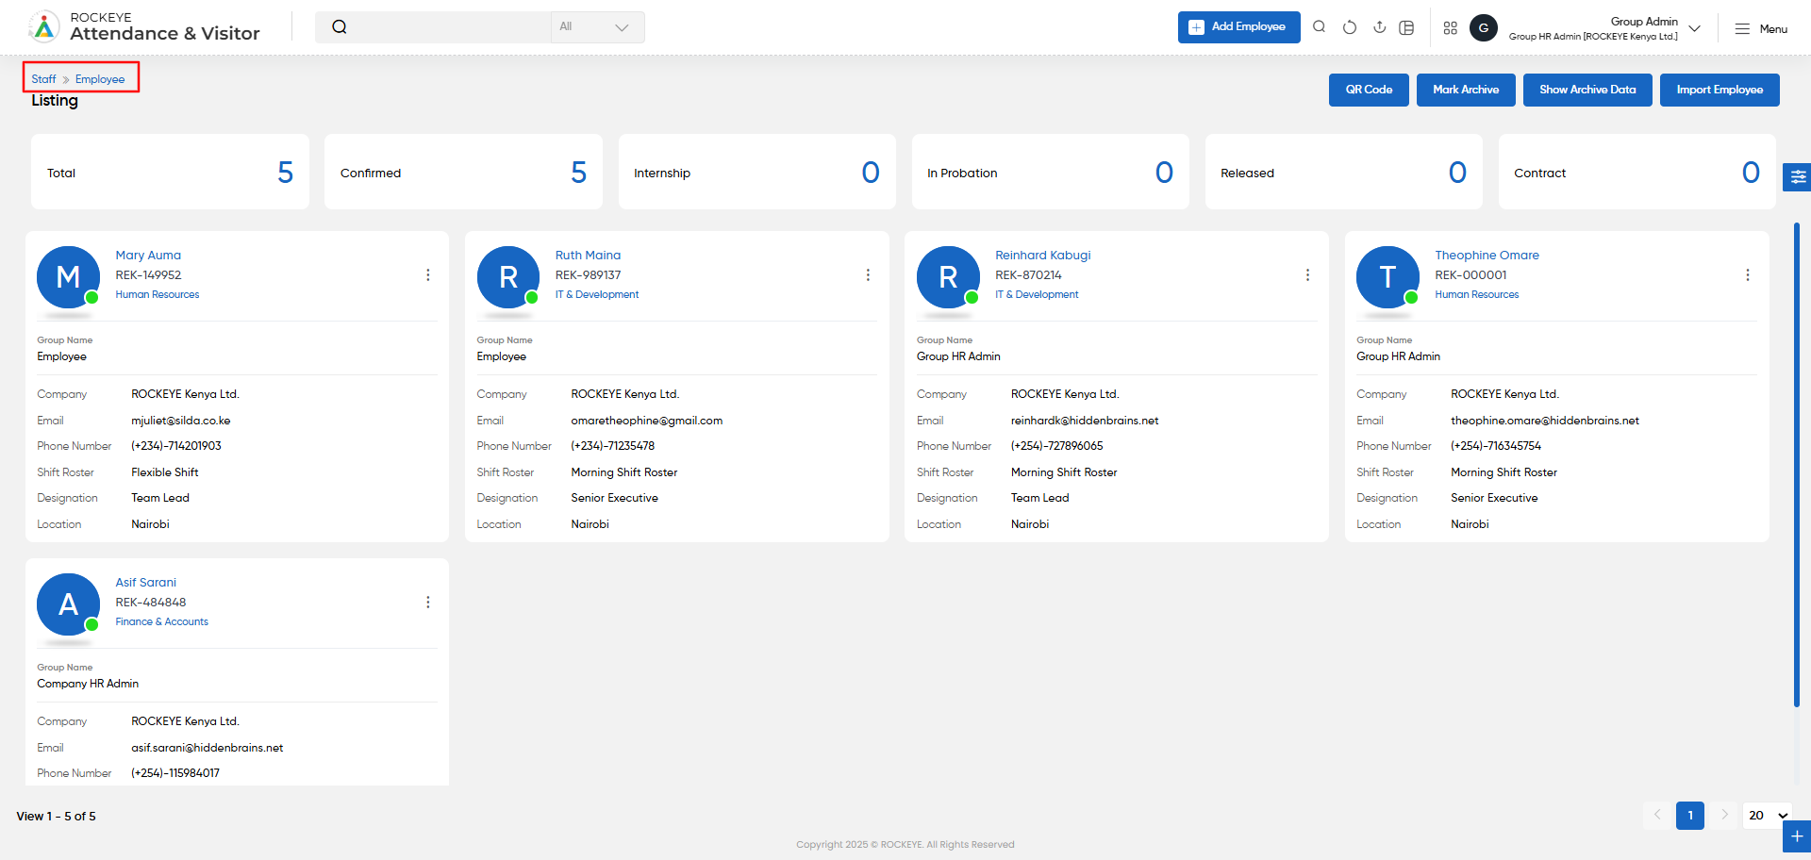This screenshot has width=1811, height=860.
Task: Filter by the Internship count card
Action: pyautogui.click(x=757, y=172)
